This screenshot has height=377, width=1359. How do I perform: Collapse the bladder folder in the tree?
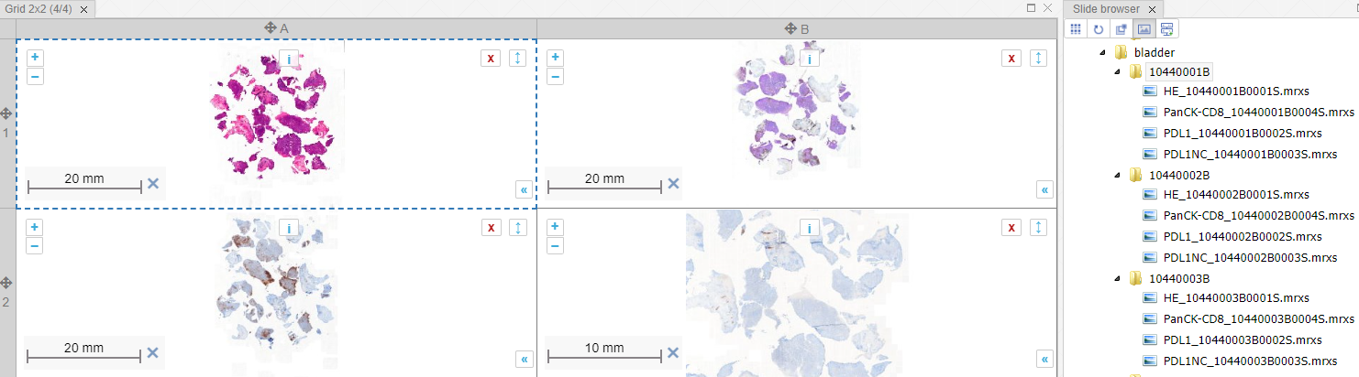click(1105, 53)
